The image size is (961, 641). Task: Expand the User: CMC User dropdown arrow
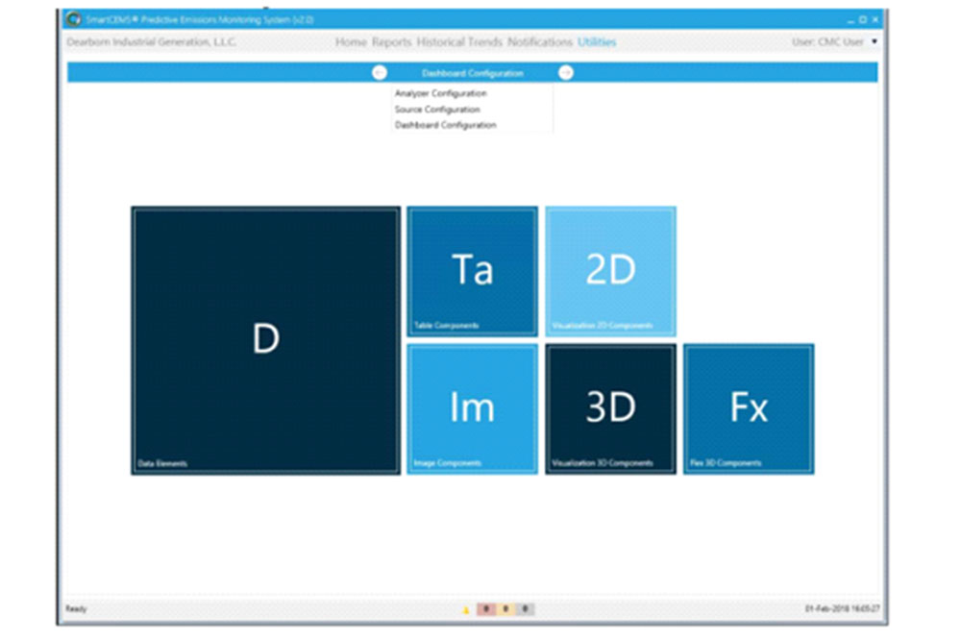pyautogui.click(x=874, y=42)
